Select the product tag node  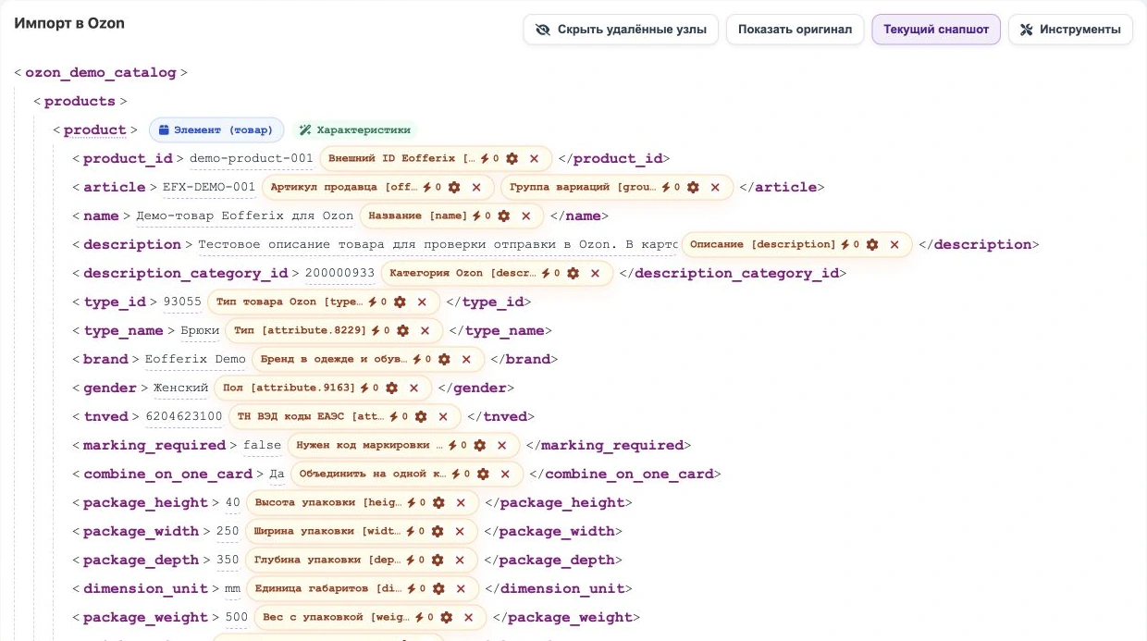click(x=94, y=129)
